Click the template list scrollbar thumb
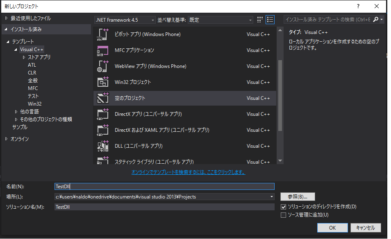The height and width of the screenshot is (239, 391). [x=280, y=95]
